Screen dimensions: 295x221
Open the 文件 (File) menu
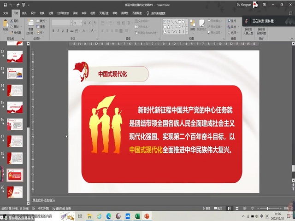coord(6,13)
